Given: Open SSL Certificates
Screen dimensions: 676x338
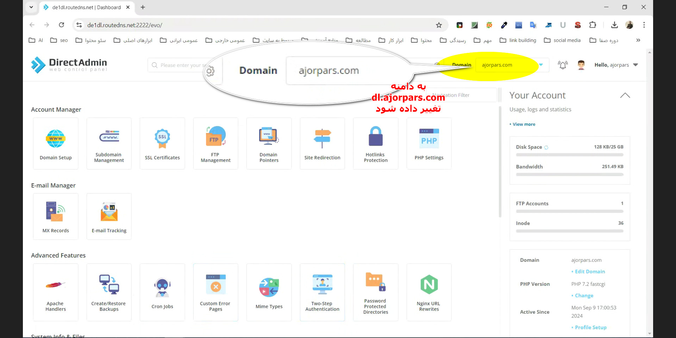Looking at the screenshot, I should click(x=162, y=143).
